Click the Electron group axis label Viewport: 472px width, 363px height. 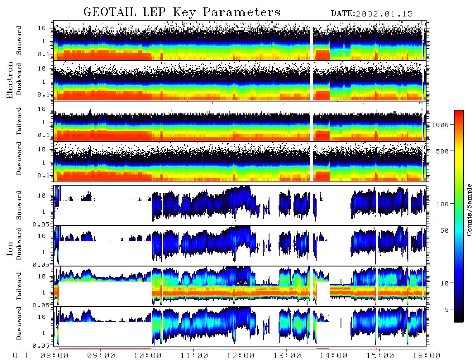(10, 80)
